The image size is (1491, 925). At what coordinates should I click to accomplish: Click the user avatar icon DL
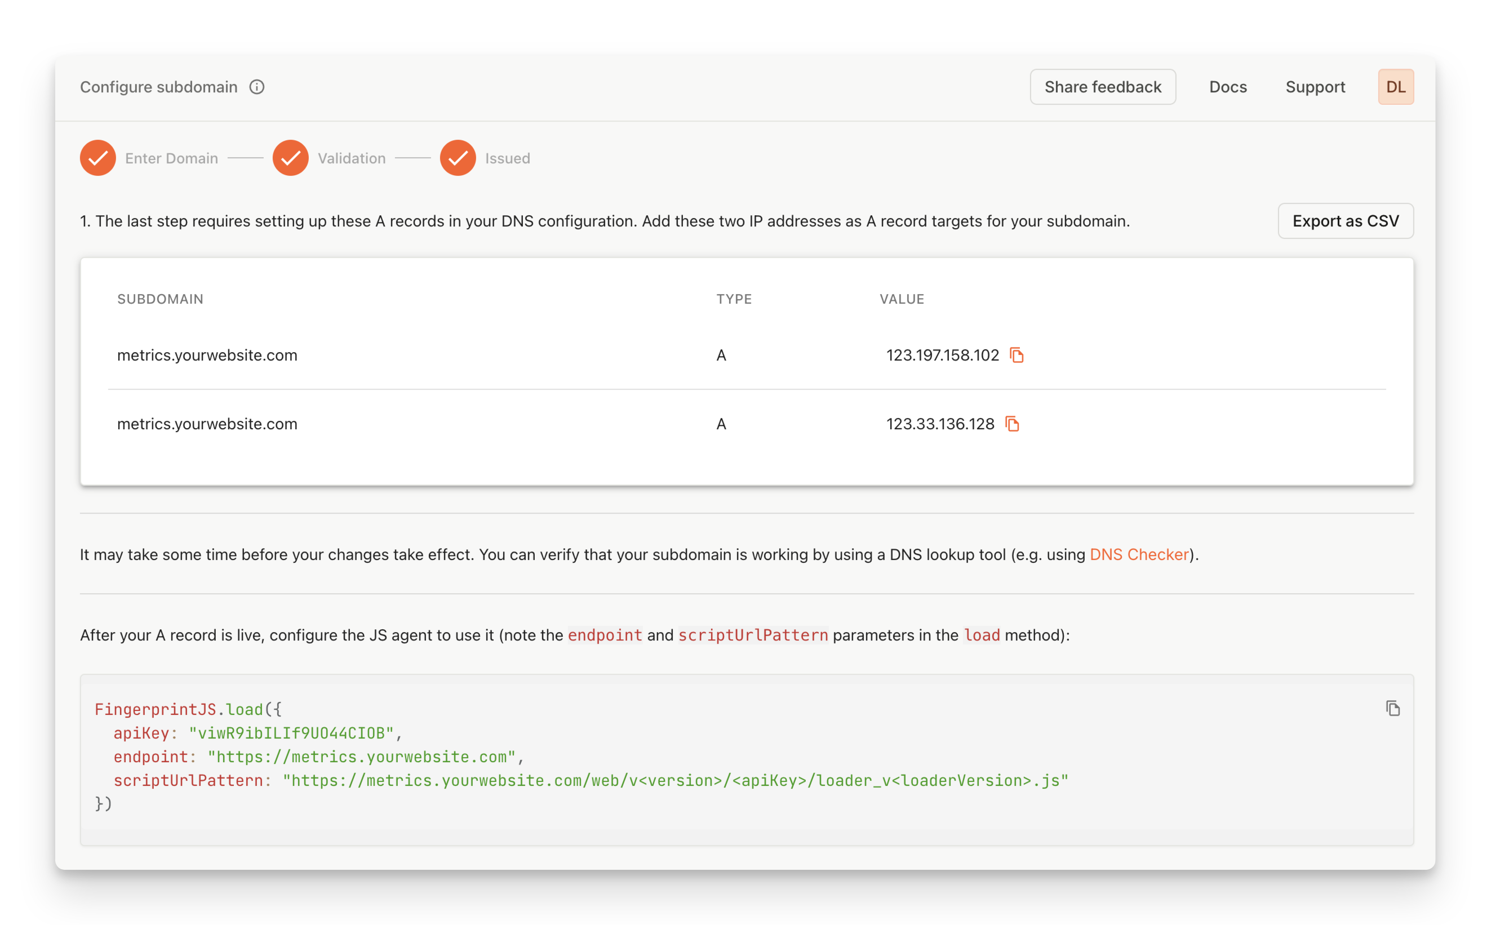(x=1396, y=86)
